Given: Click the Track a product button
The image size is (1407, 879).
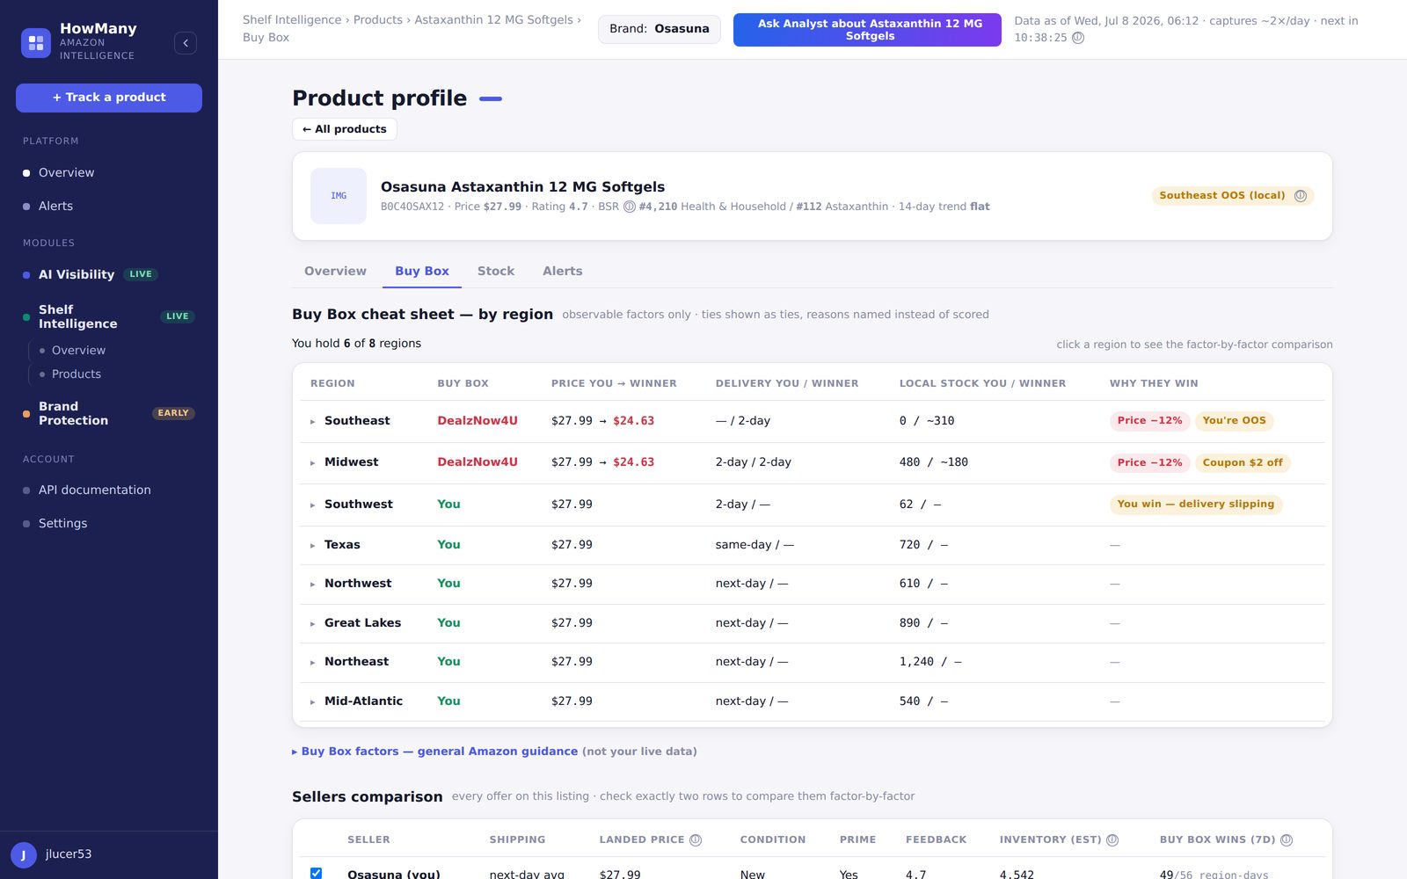Looking at the screenshot, I should 109,98.
